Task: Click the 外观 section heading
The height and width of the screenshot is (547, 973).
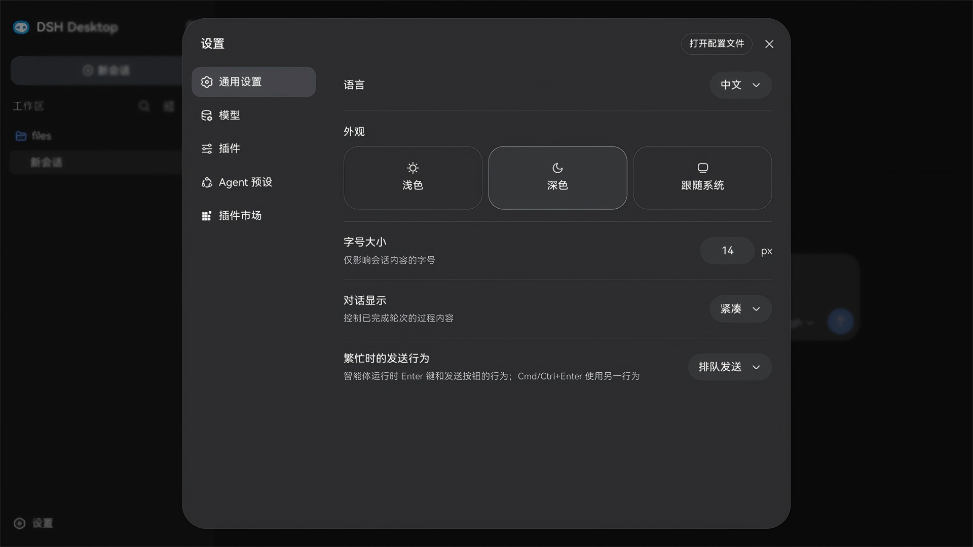Action: coord(354,132)
